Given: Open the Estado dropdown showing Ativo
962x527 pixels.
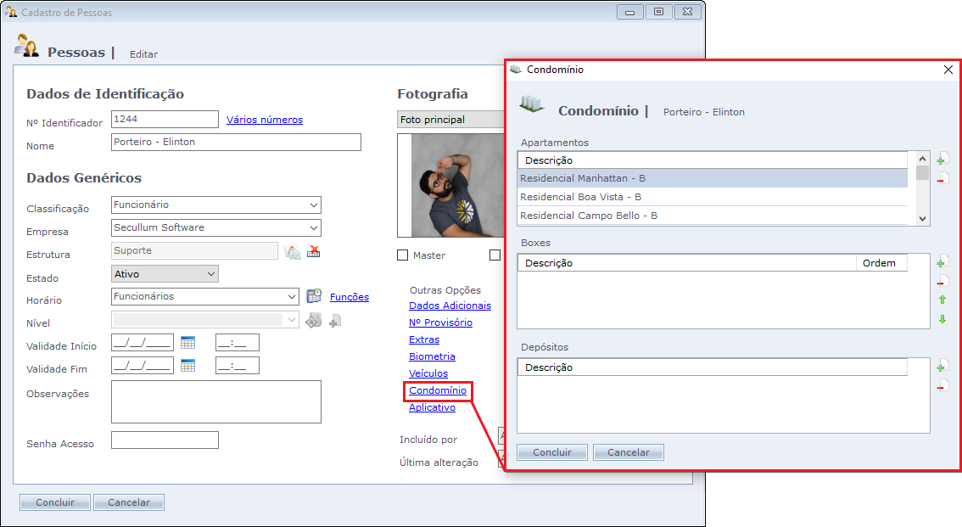Looking at the screenshot, I should pos(211,274).
